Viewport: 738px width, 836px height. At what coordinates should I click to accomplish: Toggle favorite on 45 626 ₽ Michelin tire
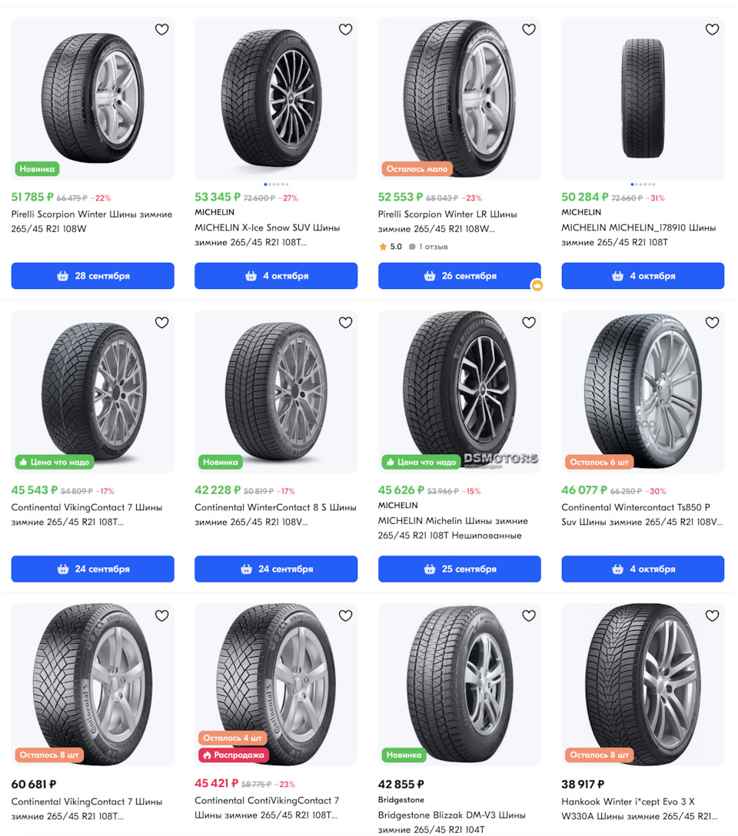[529, 323]
